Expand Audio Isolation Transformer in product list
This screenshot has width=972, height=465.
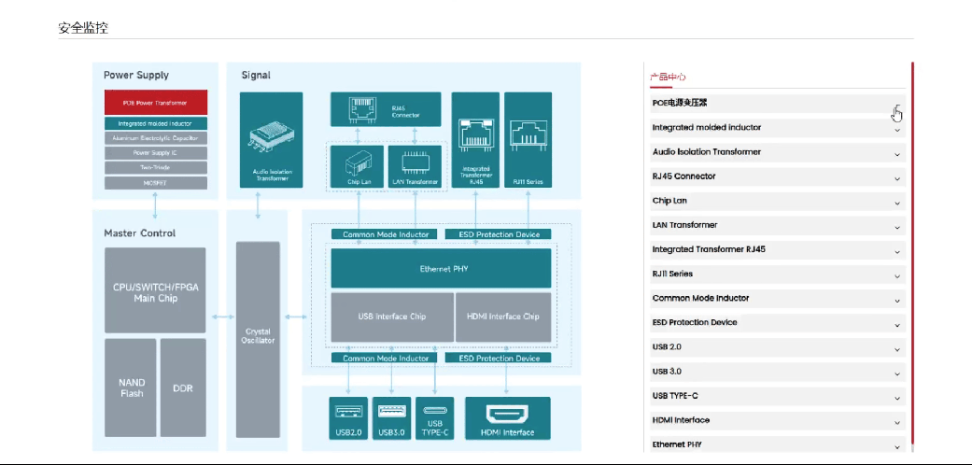click(778, 152)
